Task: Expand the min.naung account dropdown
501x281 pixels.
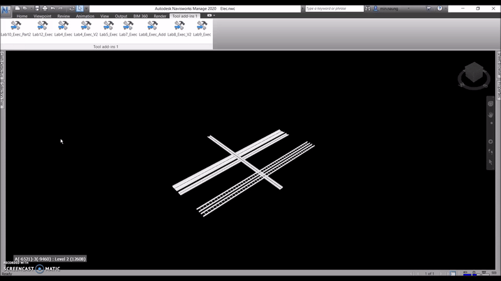Action: point(409,9)
